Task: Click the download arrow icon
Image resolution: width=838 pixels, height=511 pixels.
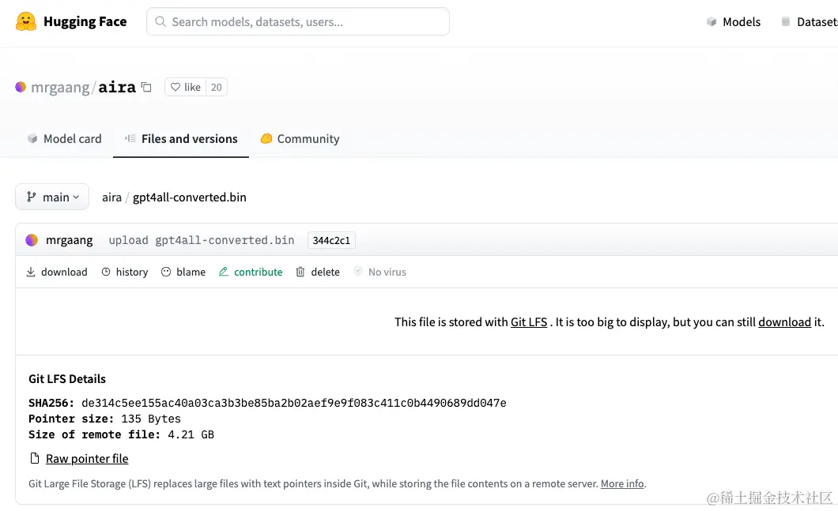Action: coord(31,272)
